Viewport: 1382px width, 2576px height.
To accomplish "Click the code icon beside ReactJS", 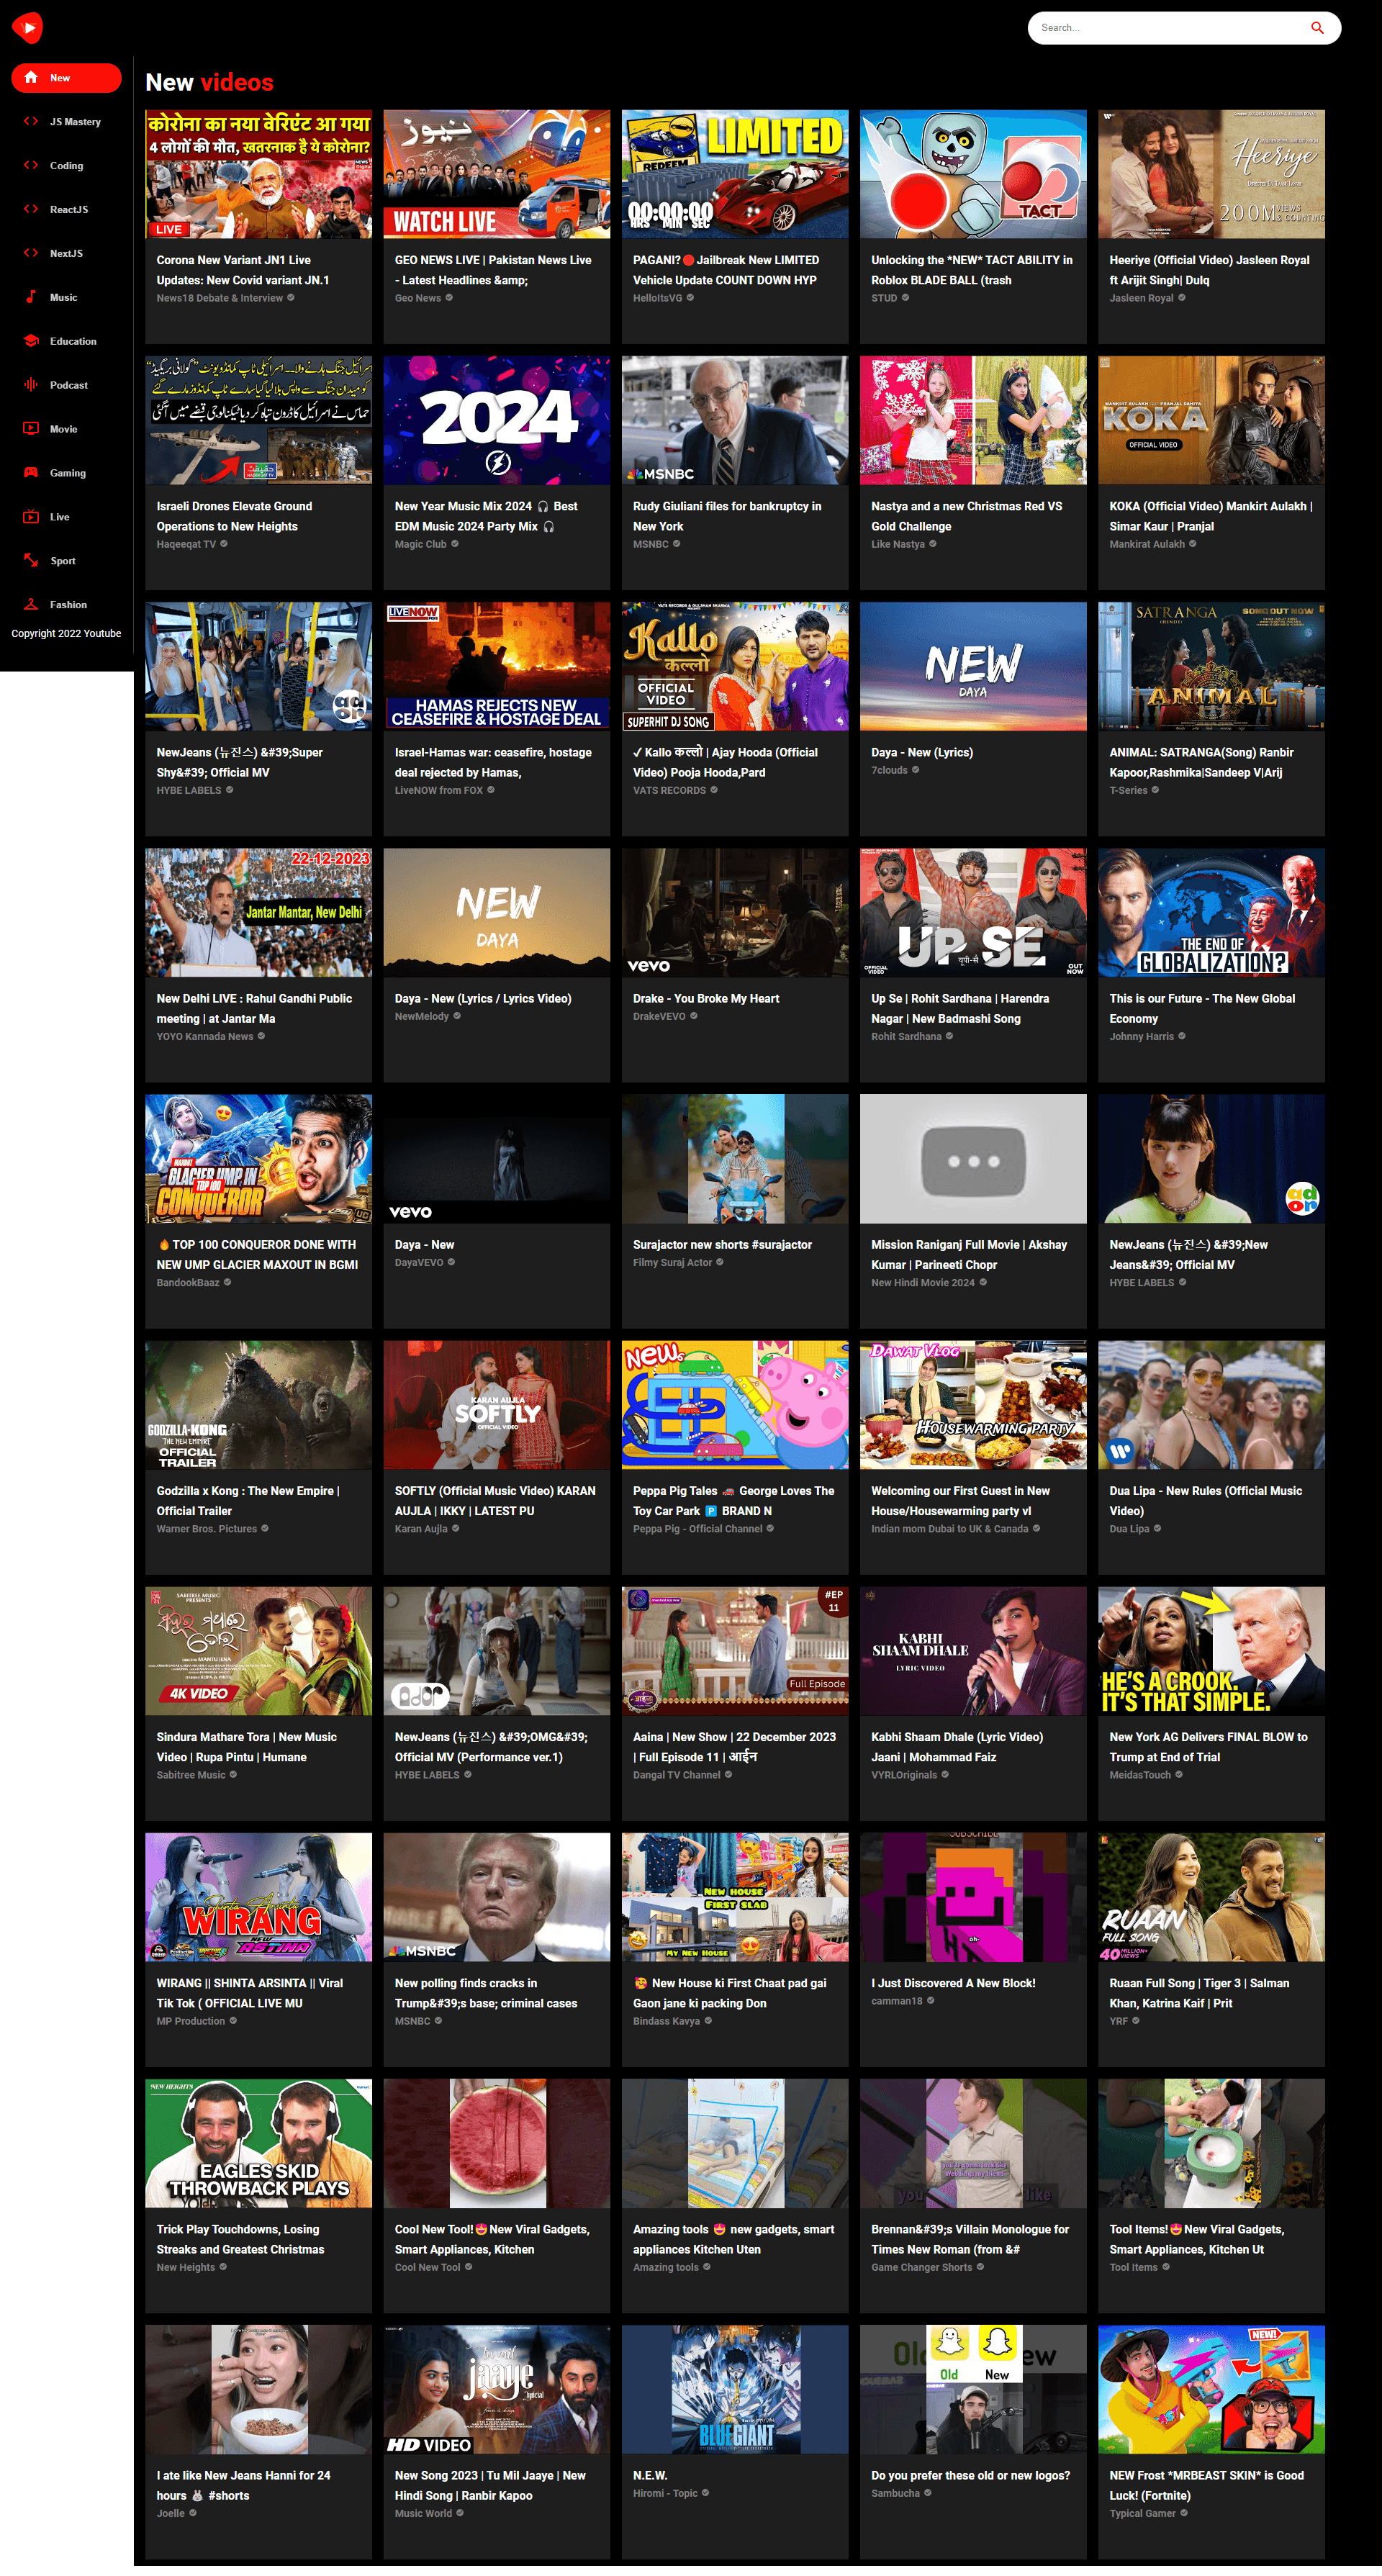I will (31, 210).
